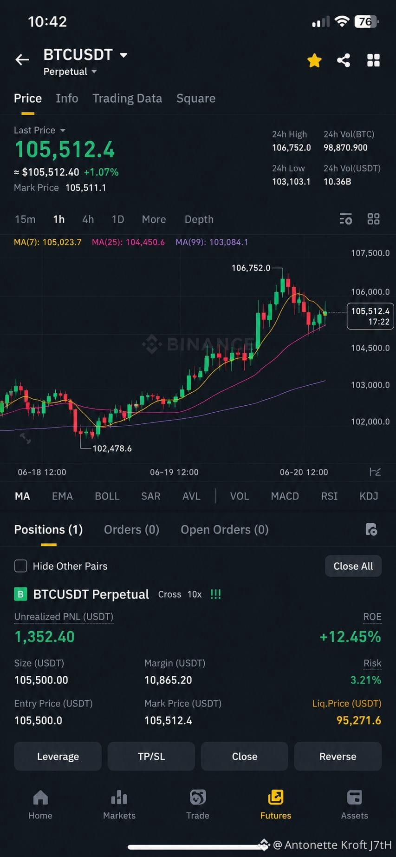This screenshot has height=857, width=396.
Task: Tap the Close All button
Action: [353, 566]
